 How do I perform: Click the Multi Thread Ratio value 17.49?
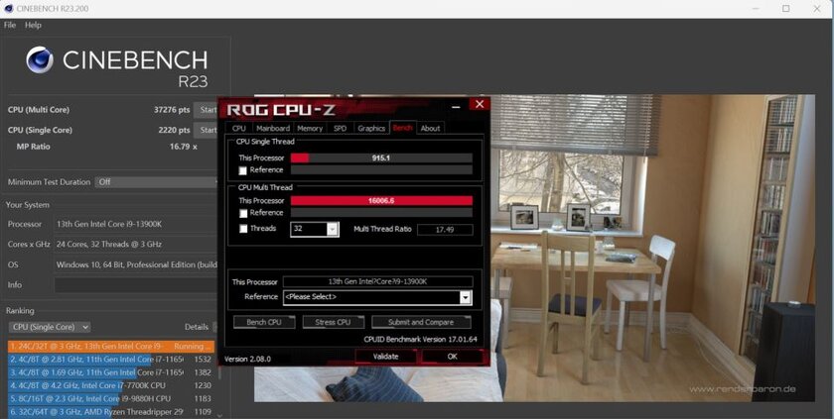[x=445, y=229]
